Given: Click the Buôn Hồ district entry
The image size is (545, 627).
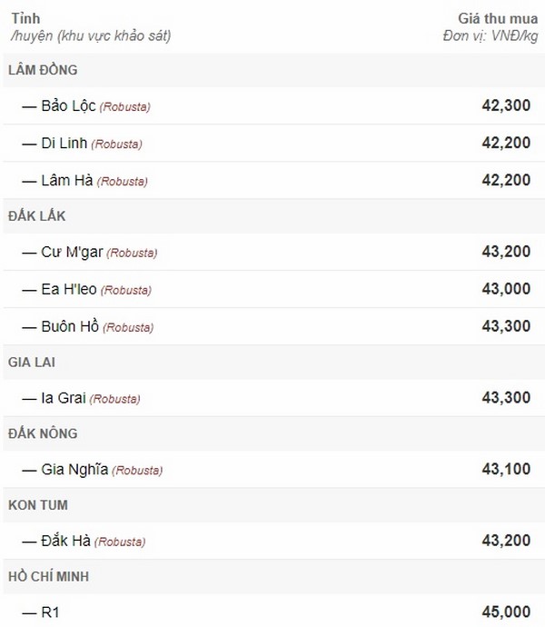Looking at the screenshot, I should point(273,326).
